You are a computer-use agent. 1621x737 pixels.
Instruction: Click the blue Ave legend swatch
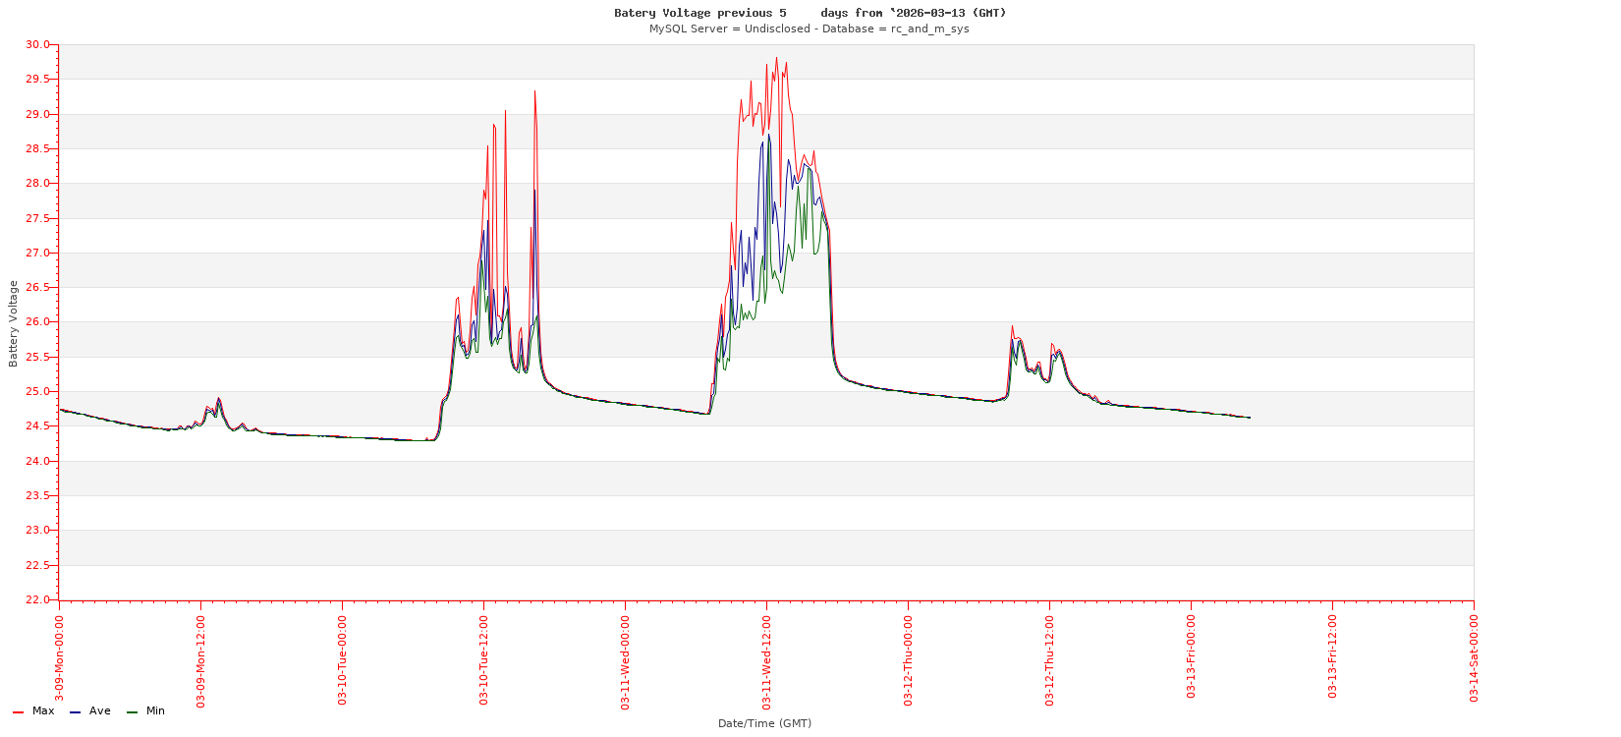75,711
